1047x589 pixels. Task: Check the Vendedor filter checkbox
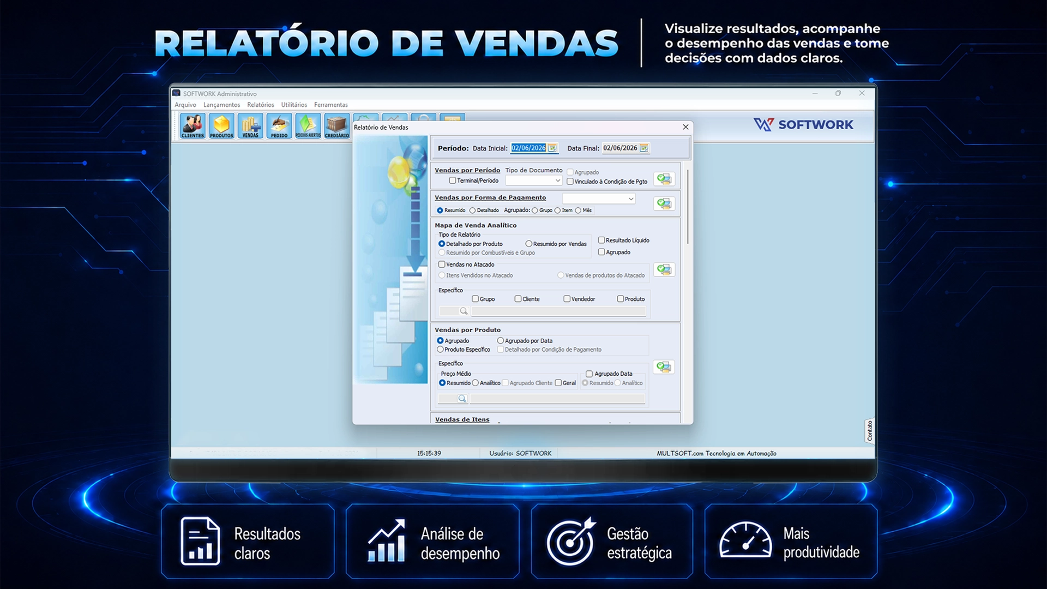click(567, 299)
